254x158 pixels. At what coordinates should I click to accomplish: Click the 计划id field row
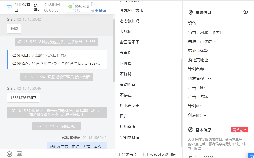click(197, 106)
